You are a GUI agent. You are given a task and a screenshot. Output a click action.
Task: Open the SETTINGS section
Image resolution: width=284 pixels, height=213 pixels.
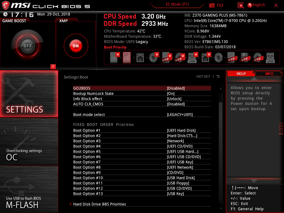point(29,94)
